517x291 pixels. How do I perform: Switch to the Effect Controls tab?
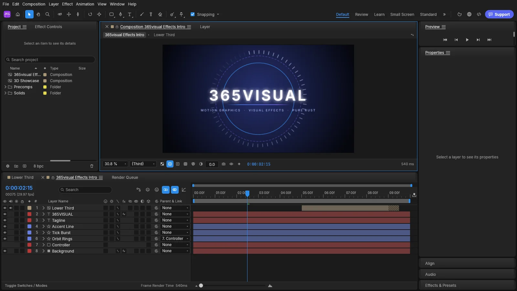pos(48,27)
